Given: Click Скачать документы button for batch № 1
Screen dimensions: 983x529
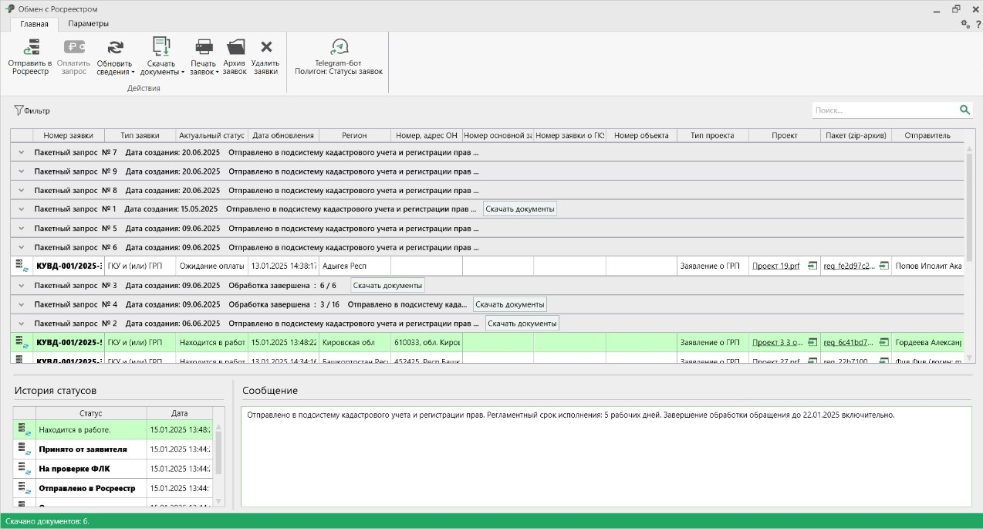Looking at the screenshot, I should 519,209.
